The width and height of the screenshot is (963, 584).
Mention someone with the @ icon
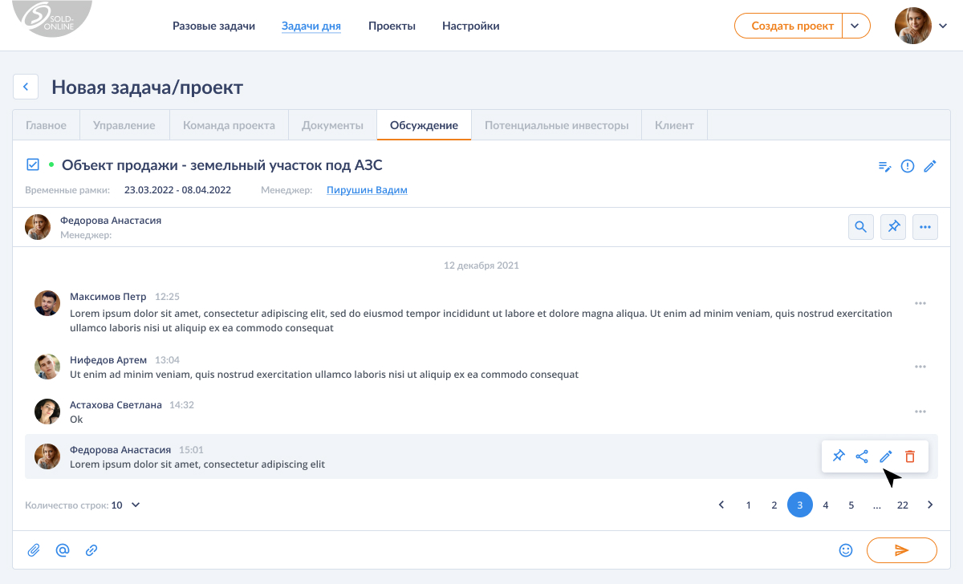point(63,550)
